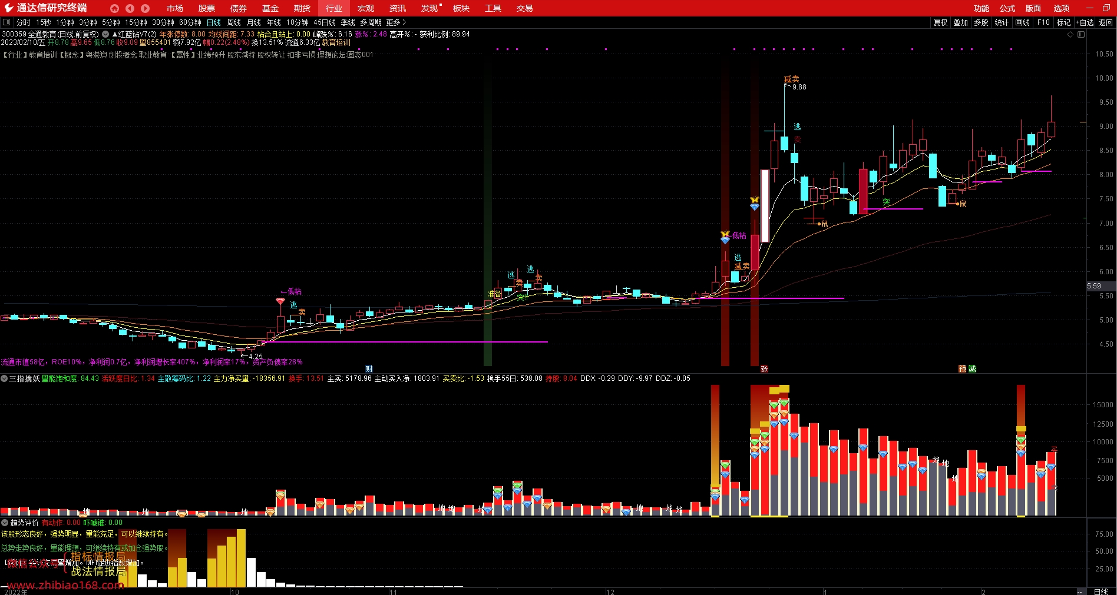Image resolution: width=1117 pixels, height=595 pixels.
Task: Click the 10 month marker on time axis
Action: coord(234,592)
